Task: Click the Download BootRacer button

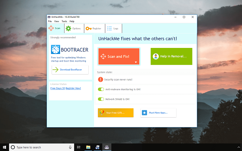Action: 70,70
